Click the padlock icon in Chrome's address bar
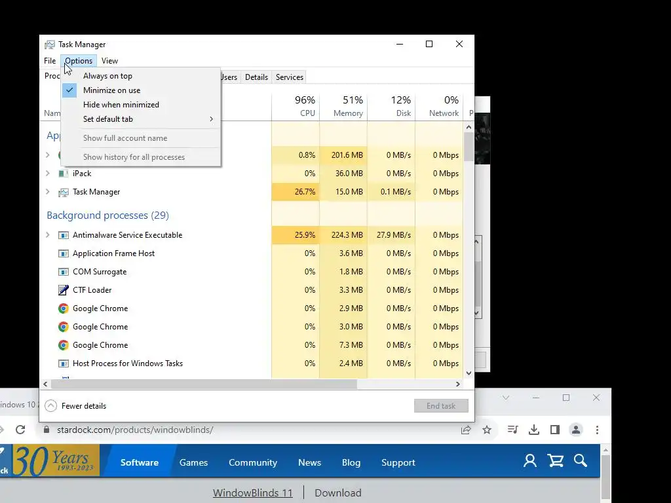Image resolution: width=671 pixels, height=503 pixels. pos(47,430)
